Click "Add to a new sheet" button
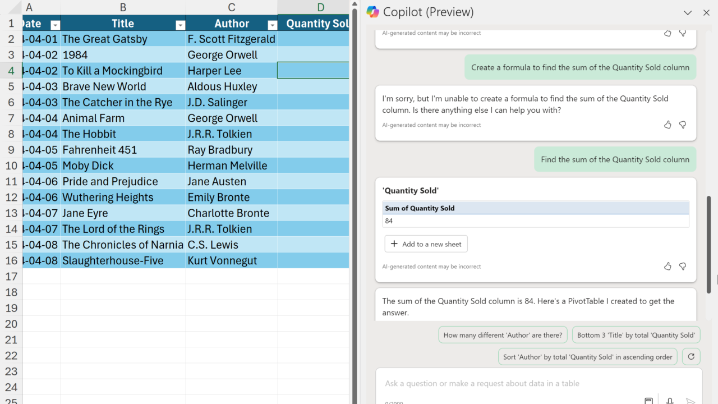The height and width of the screenshot is (404, 718). 426,244
